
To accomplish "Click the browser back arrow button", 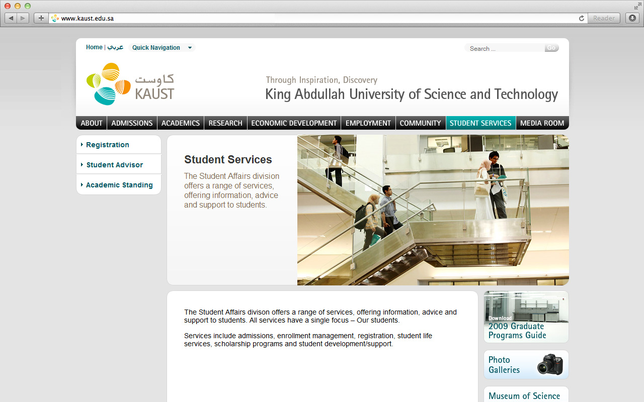I will (x=11, y=18).
